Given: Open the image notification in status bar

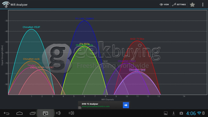Looking at the screenshot, I should [x=166, y=113].
